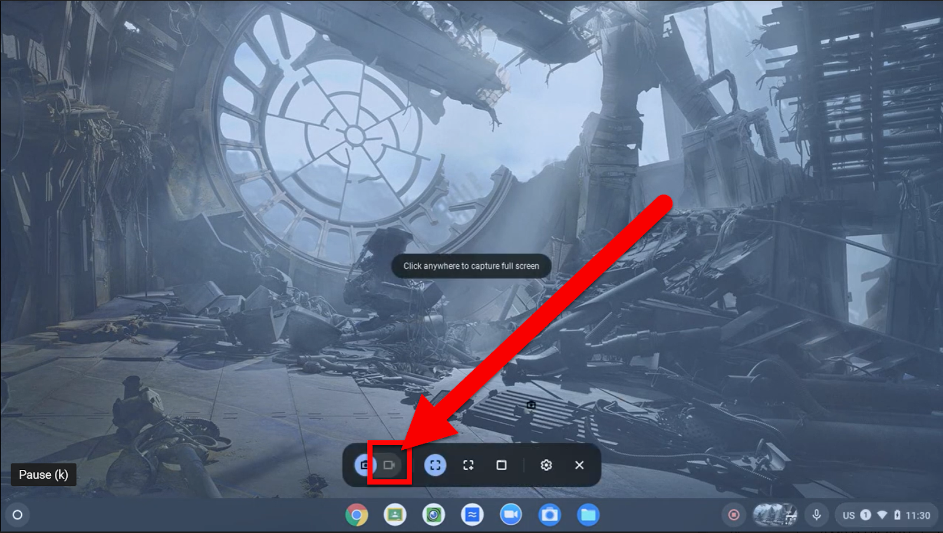The width and height of the screenshot is (943, 533).
Task: Switch capture mode to screen record video
Action: (389, 465)
